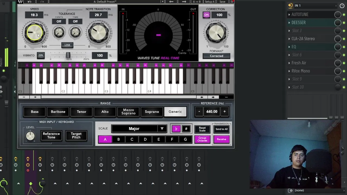The width and height of the screenshot is (347, 195).
Task: Turn the Fresh Air slot mix knob
Action: [338, 63]
